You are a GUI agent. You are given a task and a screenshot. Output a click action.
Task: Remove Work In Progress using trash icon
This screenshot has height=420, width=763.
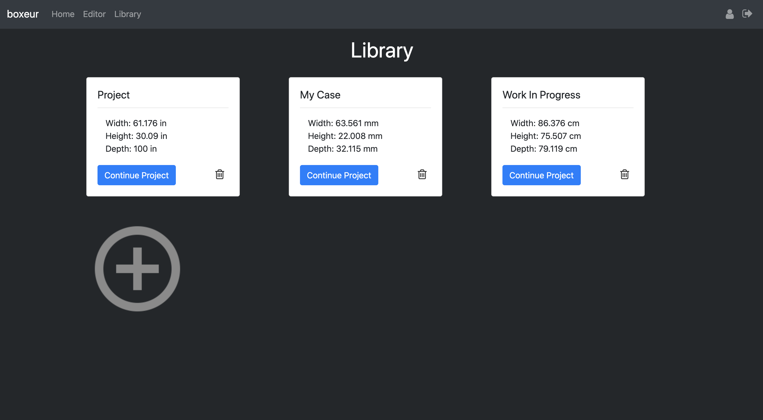(624, 175)
